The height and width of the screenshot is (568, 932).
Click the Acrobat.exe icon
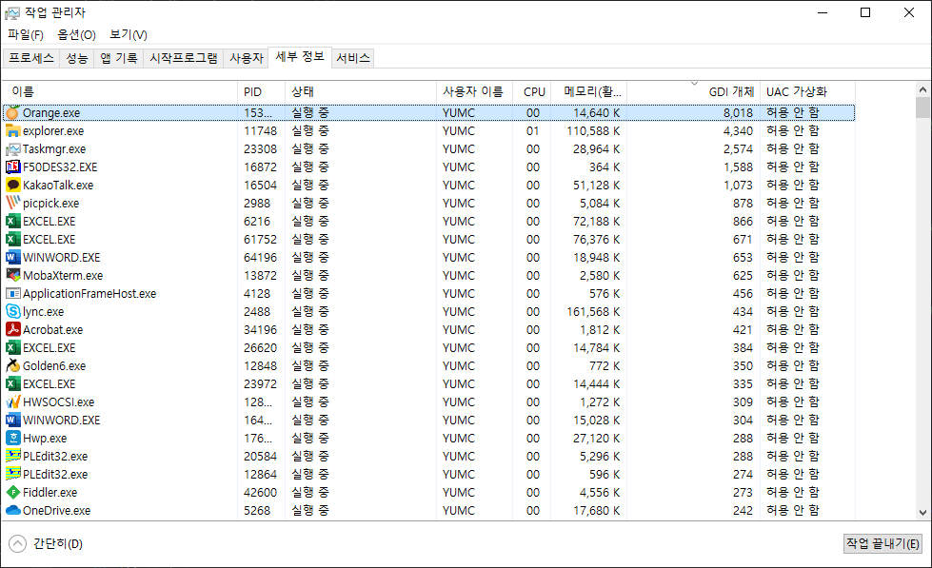[12, 330]
